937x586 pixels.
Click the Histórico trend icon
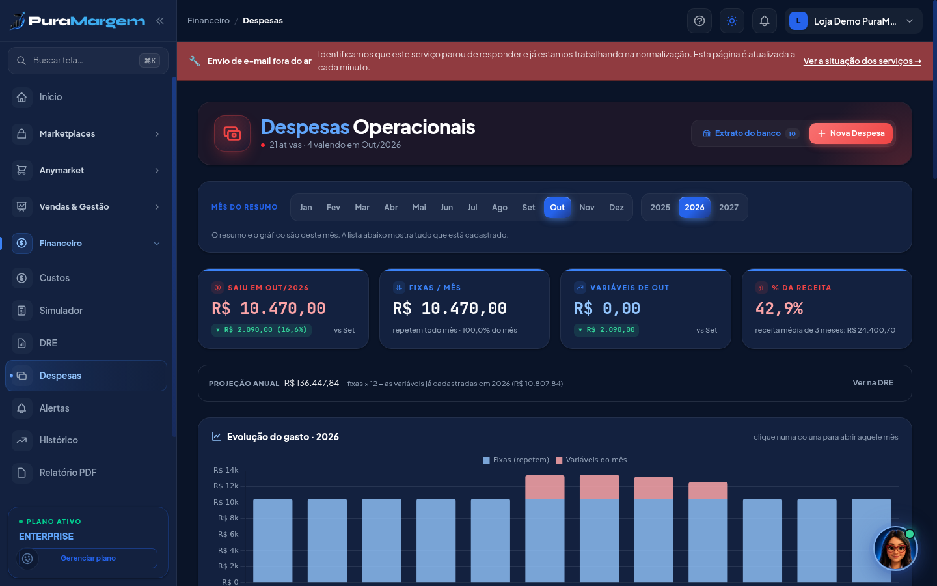tap(21, 440)
